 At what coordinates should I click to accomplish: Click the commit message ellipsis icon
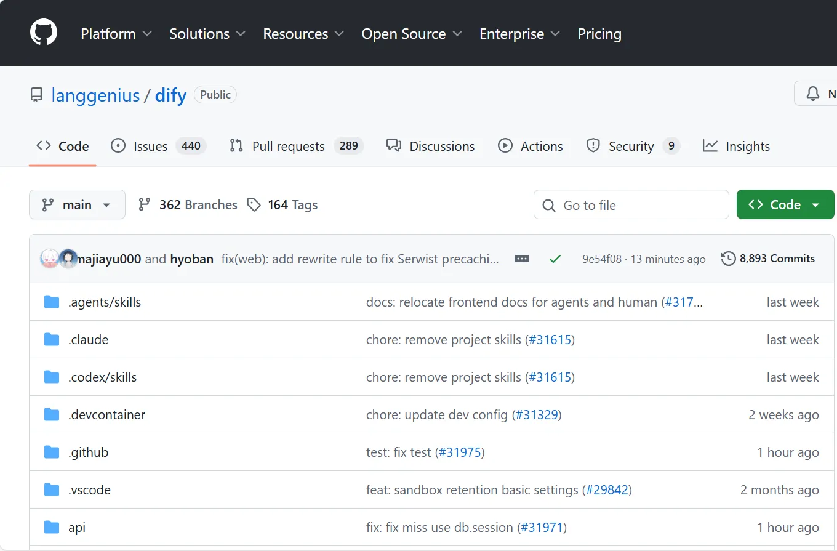(x=522, y=259)
